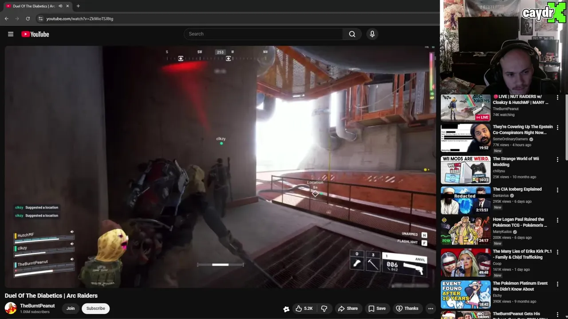Screen dimensions: 568x319
Task: Start voice search with microphone icon
Action: click(372, 34)
